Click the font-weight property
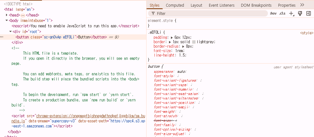This screenshot has width=314, height=137. 164,112
